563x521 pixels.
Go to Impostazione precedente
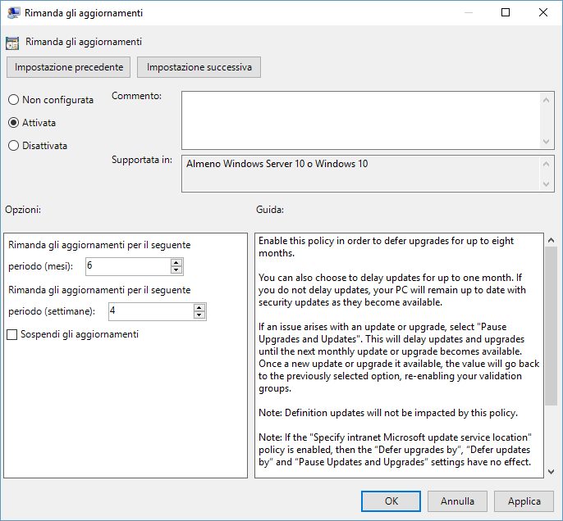[x=69, y=67]
